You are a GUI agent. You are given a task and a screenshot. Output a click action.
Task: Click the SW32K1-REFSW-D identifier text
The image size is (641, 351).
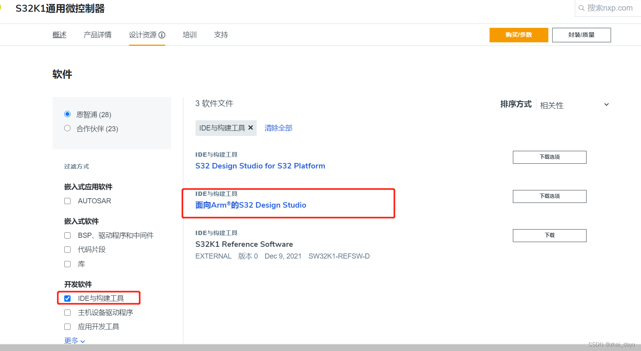[339, 256]
